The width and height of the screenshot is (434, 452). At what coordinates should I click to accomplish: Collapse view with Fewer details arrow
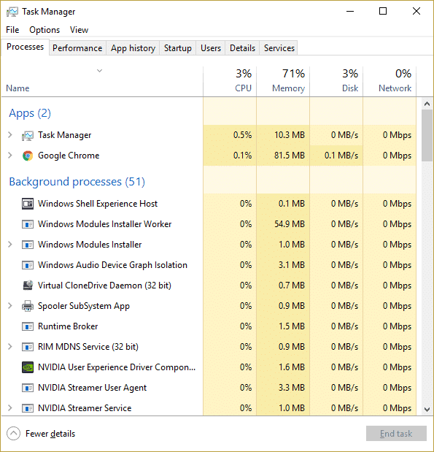coord(14,434)
